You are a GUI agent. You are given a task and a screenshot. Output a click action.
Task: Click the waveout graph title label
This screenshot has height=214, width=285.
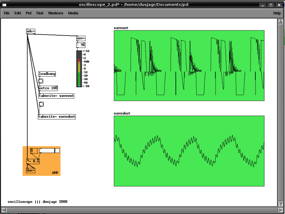121,28
